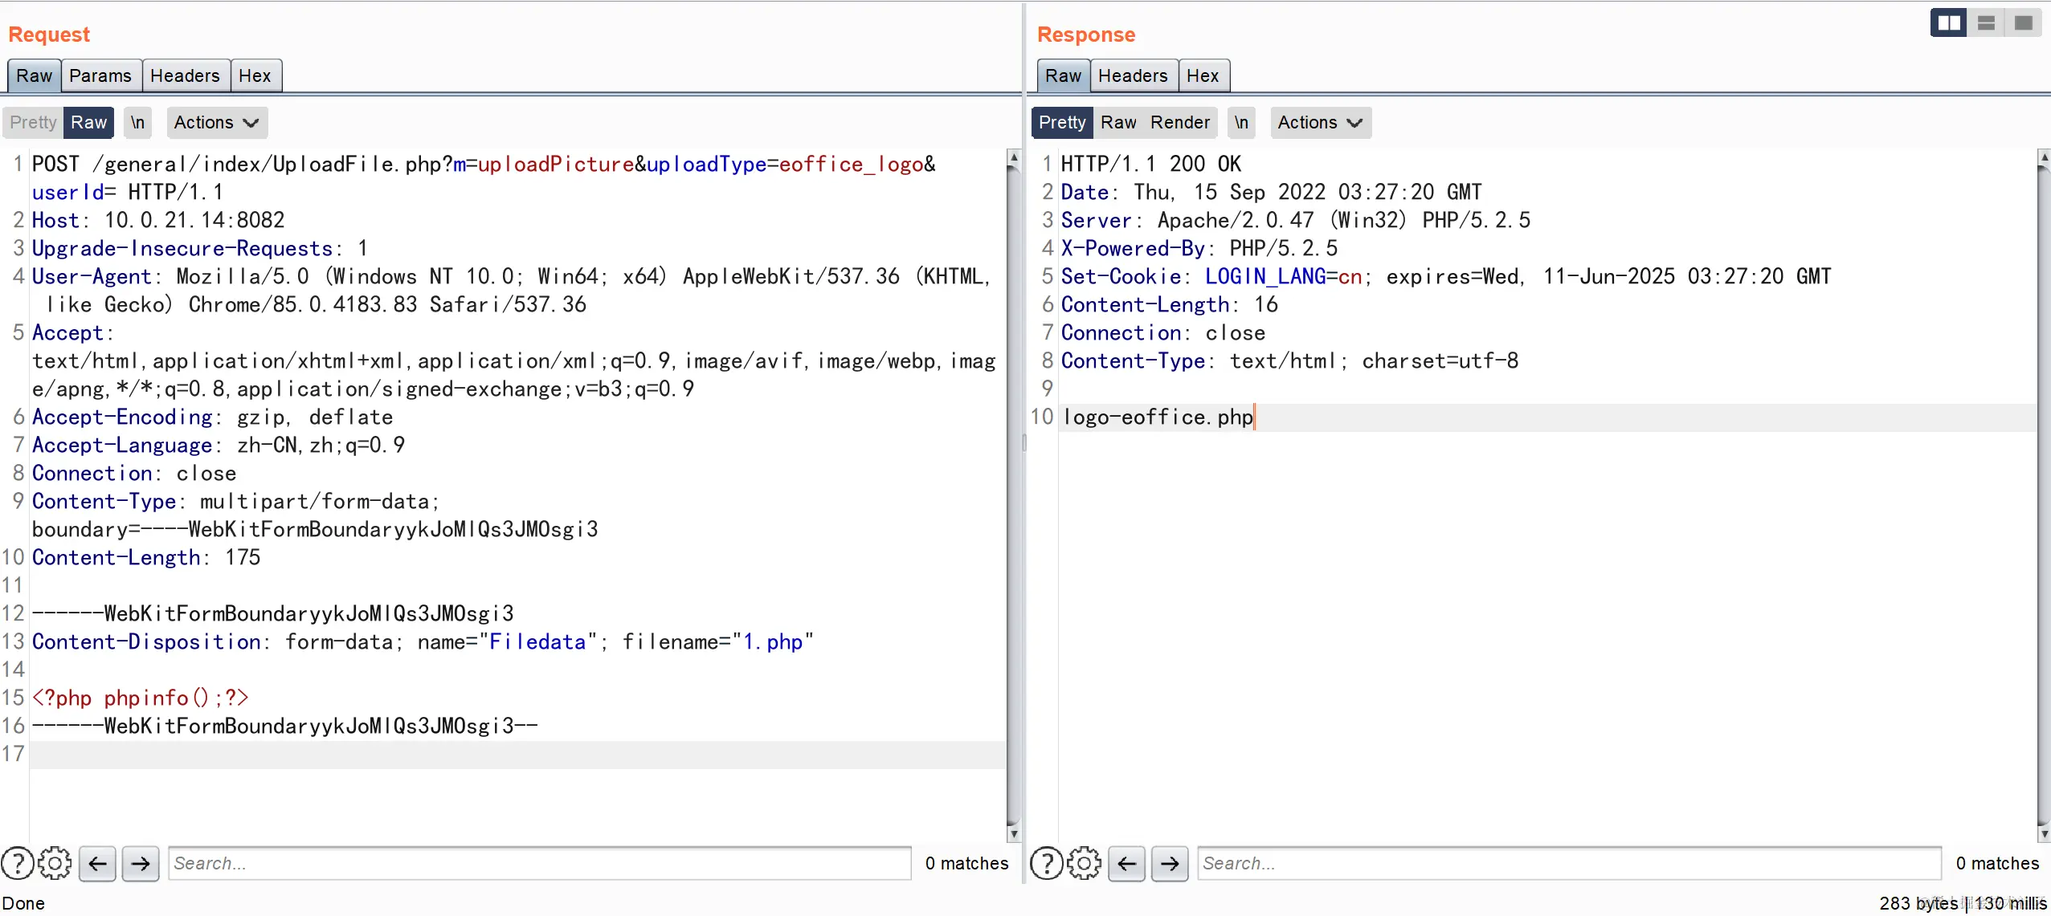Select stacked horizontal layout icon
2051x916 pixels.
1986,22
